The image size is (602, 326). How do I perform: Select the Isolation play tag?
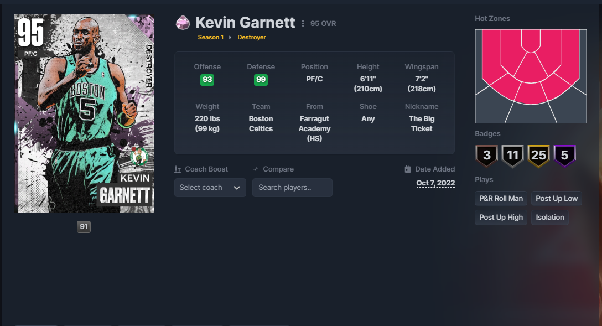(550, 218)
